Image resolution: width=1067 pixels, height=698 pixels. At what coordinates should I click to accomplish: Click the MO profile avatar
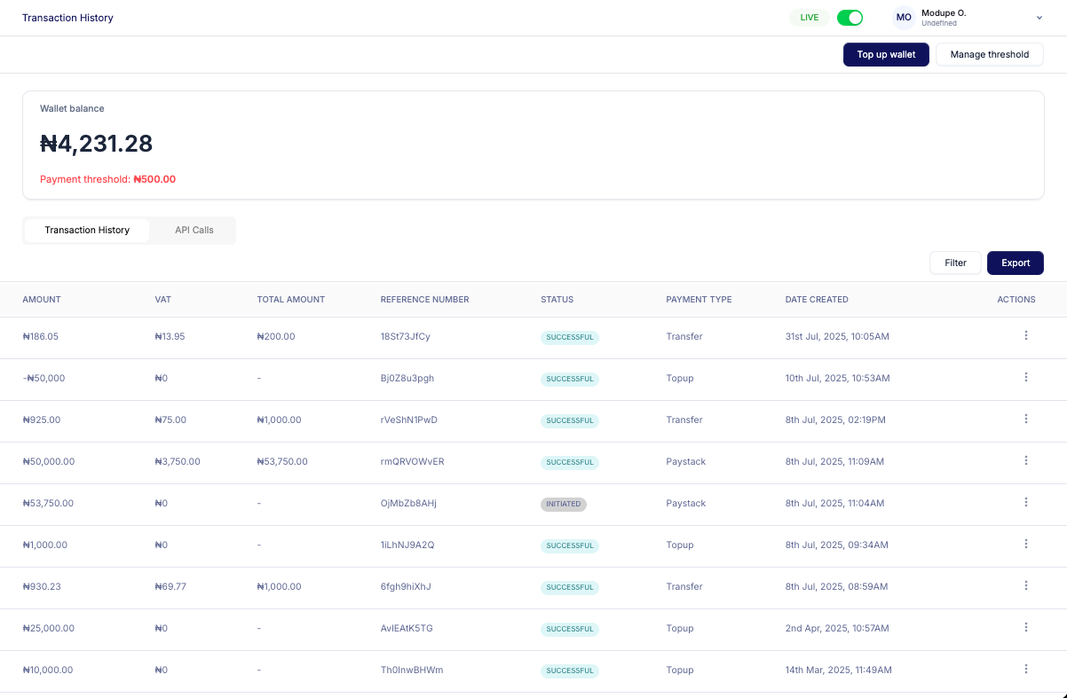click(904, 18)
